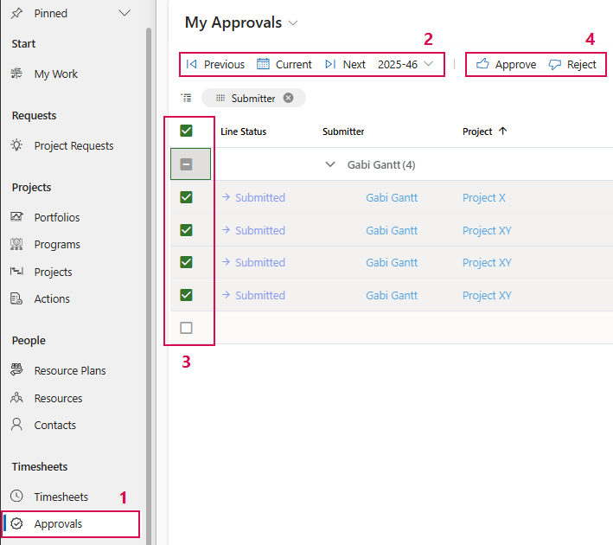The height and width of the screenshot is (545, 613).
Task: Open the Project X link
Action: point(484,197)
